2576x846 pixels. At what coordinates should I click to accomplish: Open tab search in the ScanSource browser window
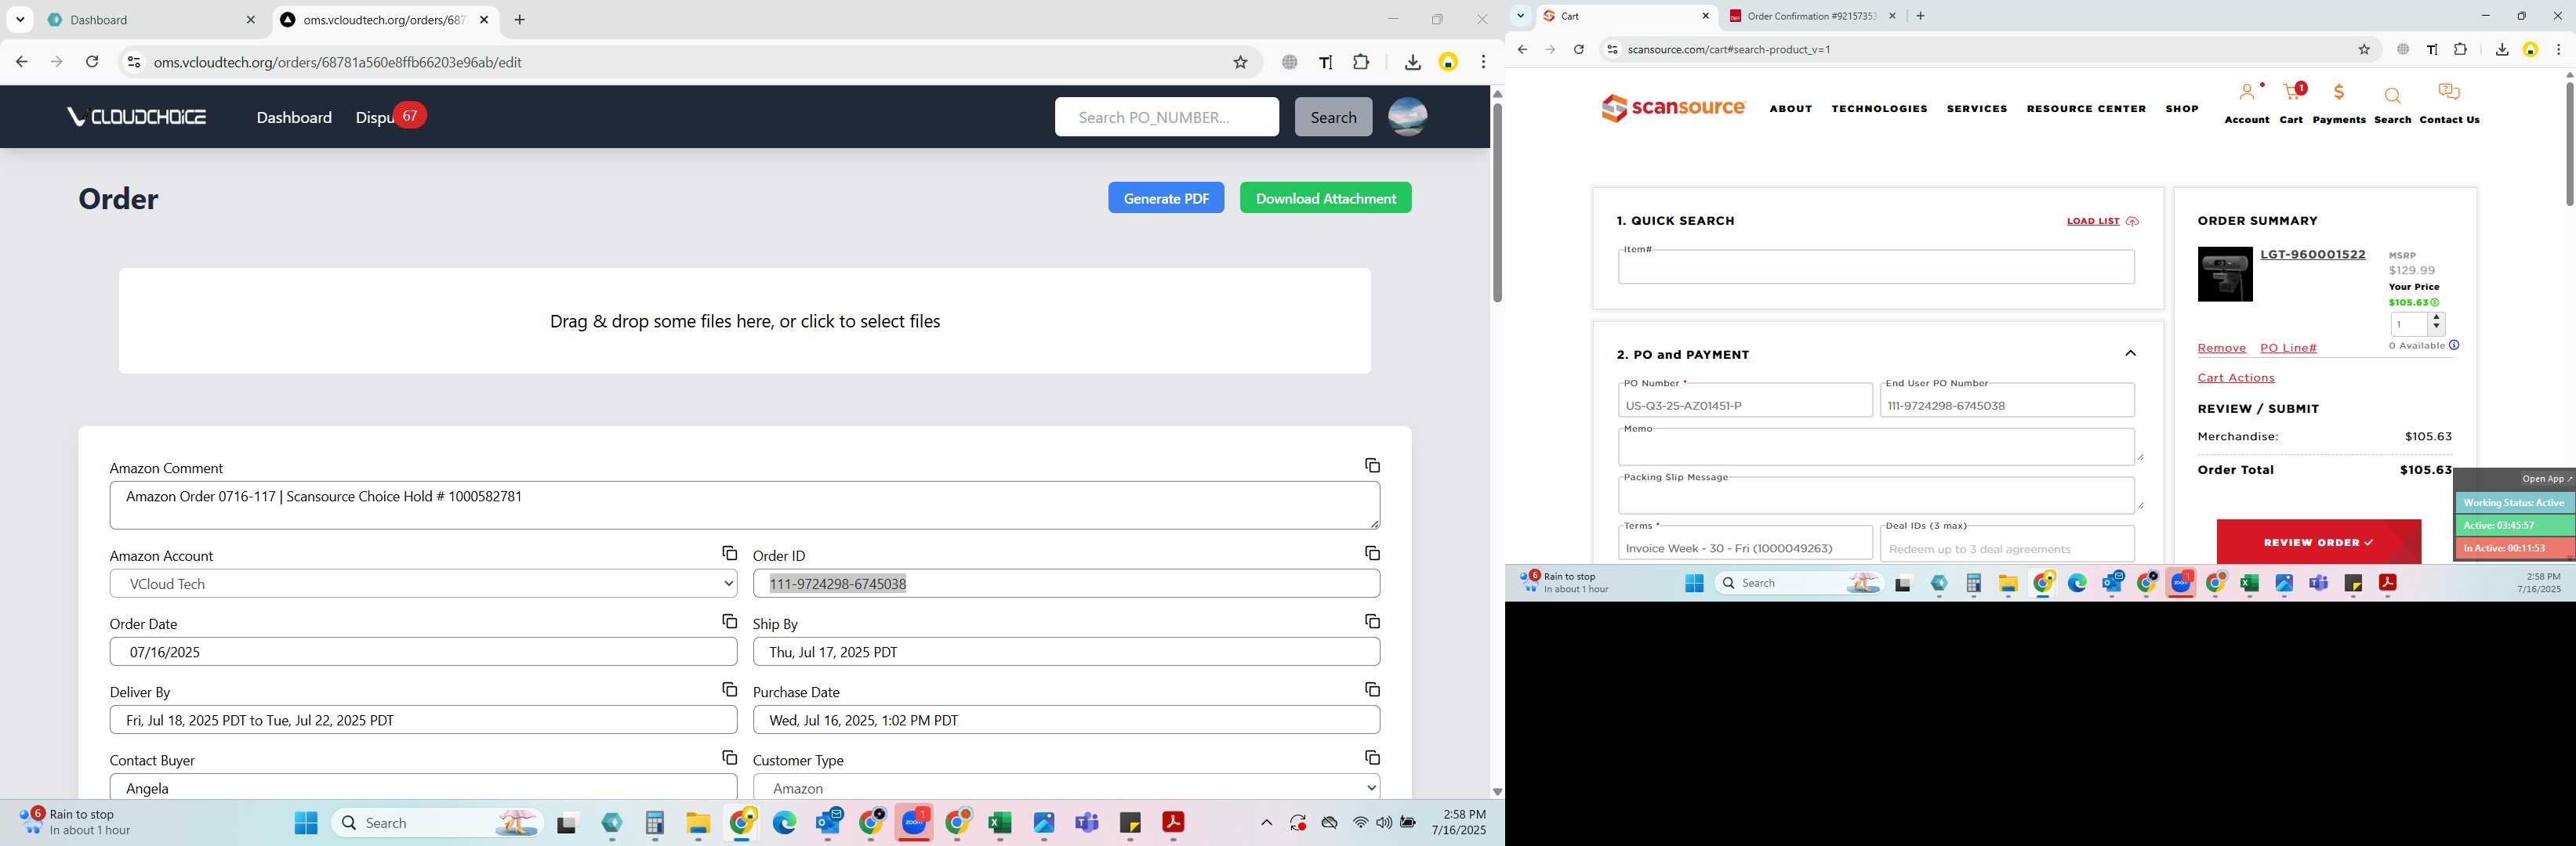click(x=1520, y=16)
